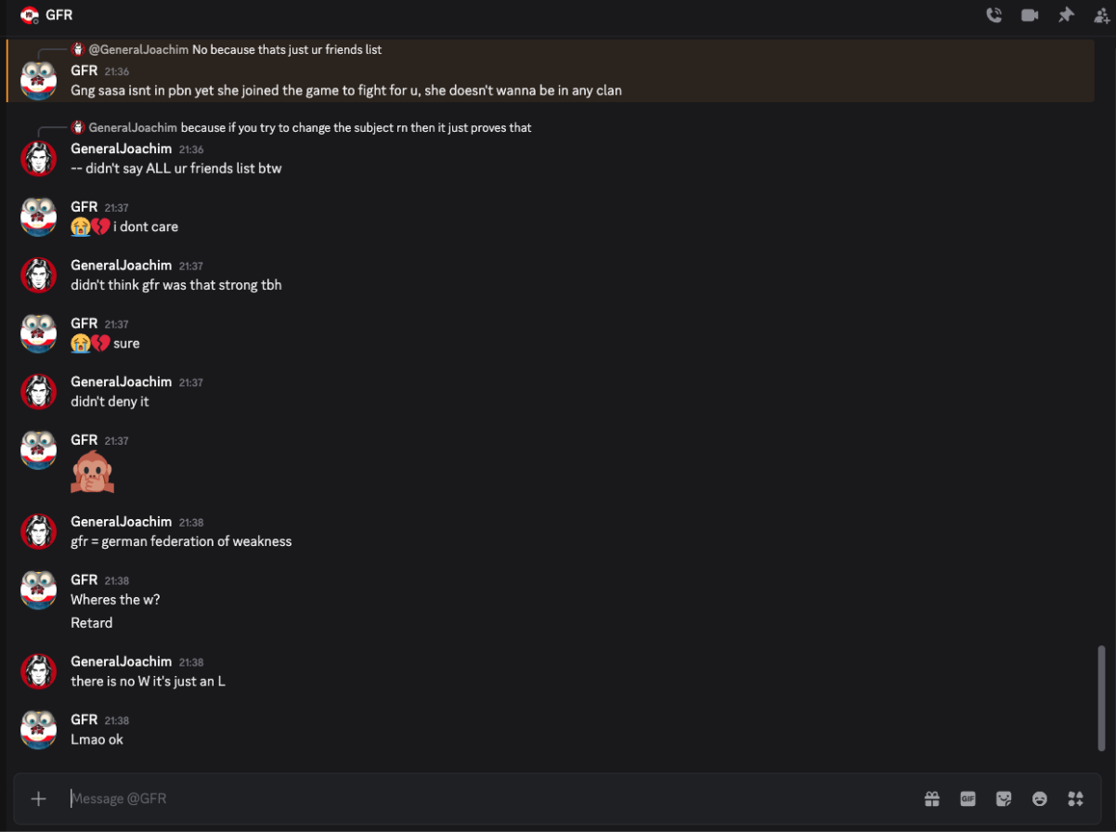Open the GIF picker

967,799
